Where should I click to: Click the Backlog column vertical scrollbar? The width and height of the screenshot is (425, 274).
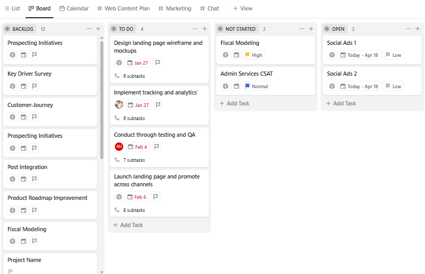[102, 100]
